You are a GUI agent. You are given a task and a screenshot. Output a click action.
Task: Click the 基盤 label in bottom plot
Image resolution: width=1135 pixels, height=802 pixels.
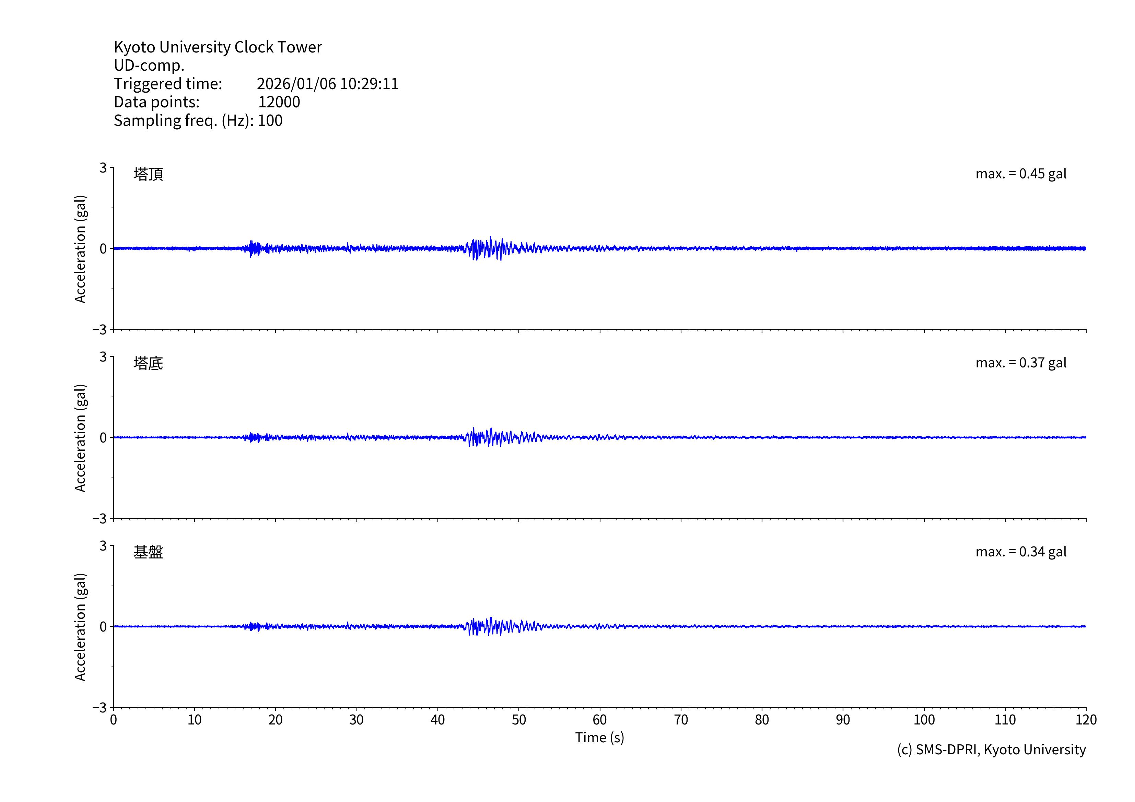click(148, 552)
